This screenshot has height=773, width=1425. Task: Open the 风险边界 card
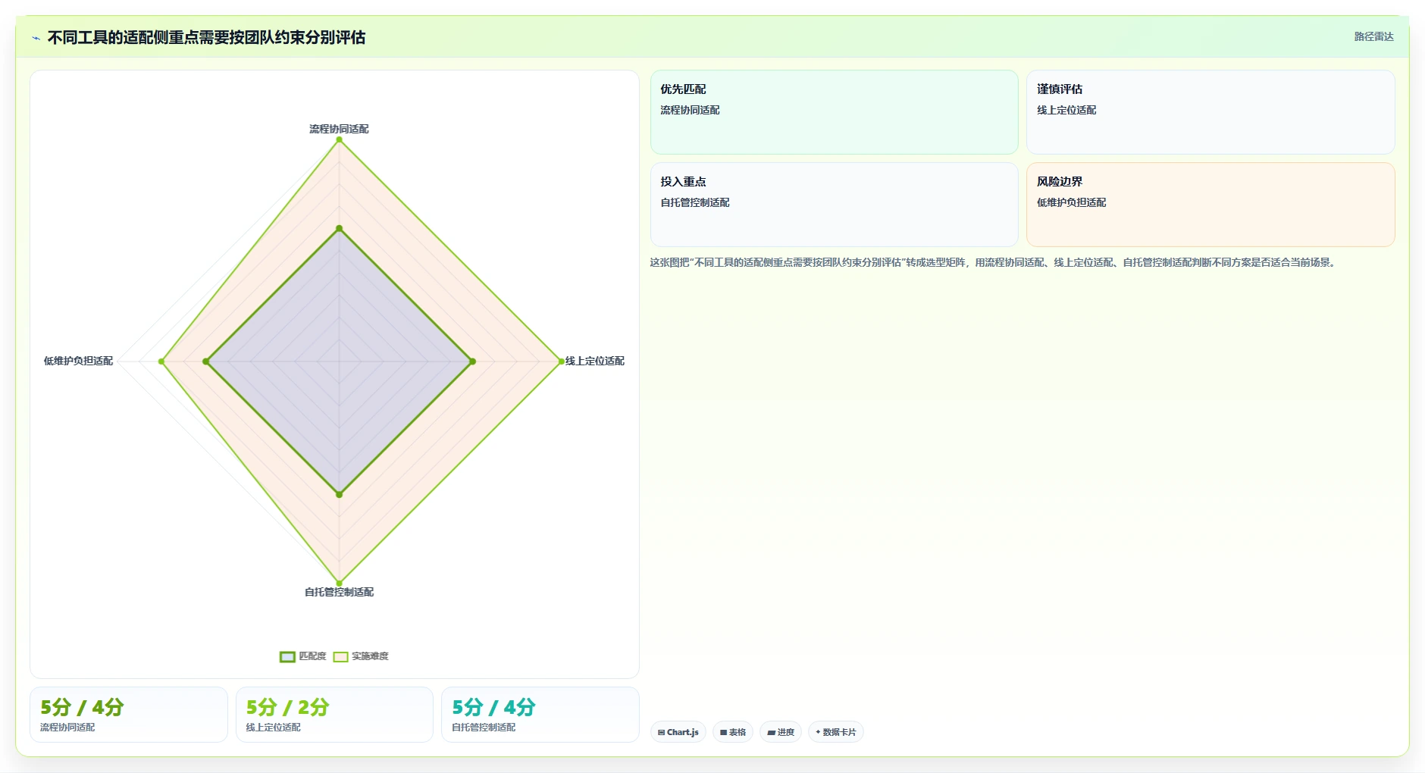pos(1210,205)
